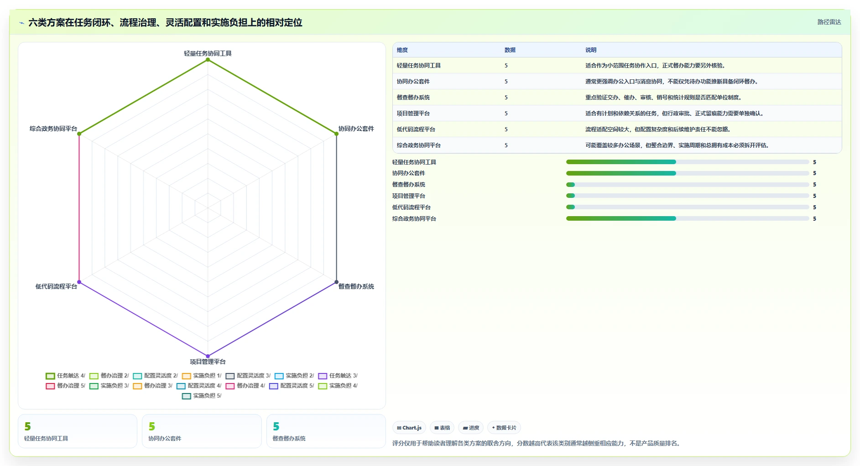Image resolution: width=860 pixels, height=466 pixels.
Task: Click the 项目管理平台 progress bar
Action: [x=688, y=196]
